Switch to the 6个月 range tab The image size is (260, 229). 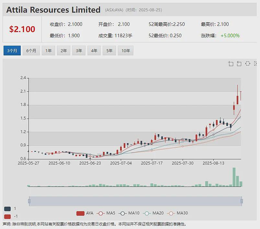coord(31,51)
